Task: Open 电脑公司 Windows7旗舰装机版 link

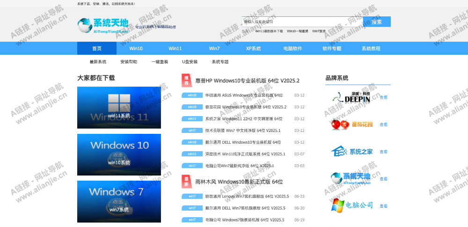Action: (x=245, y=220)
